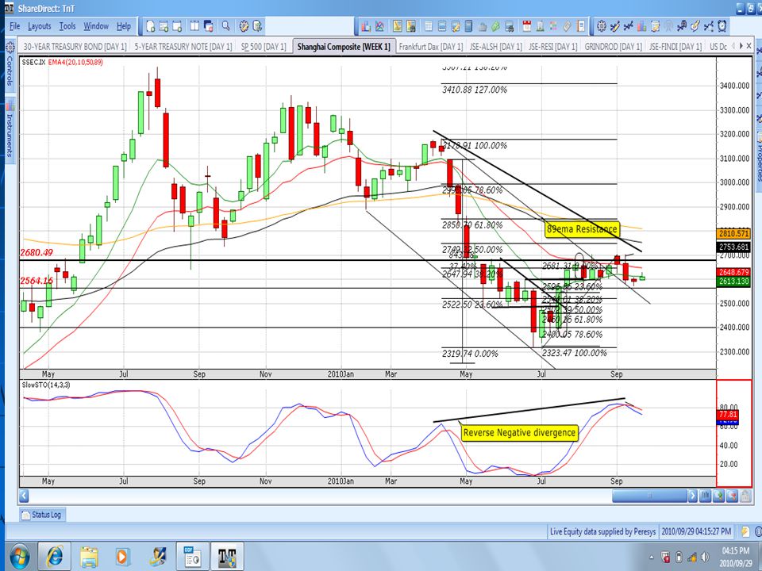762x571 pixels.
Task: Open the Help menu
Action: click(124, 26)
